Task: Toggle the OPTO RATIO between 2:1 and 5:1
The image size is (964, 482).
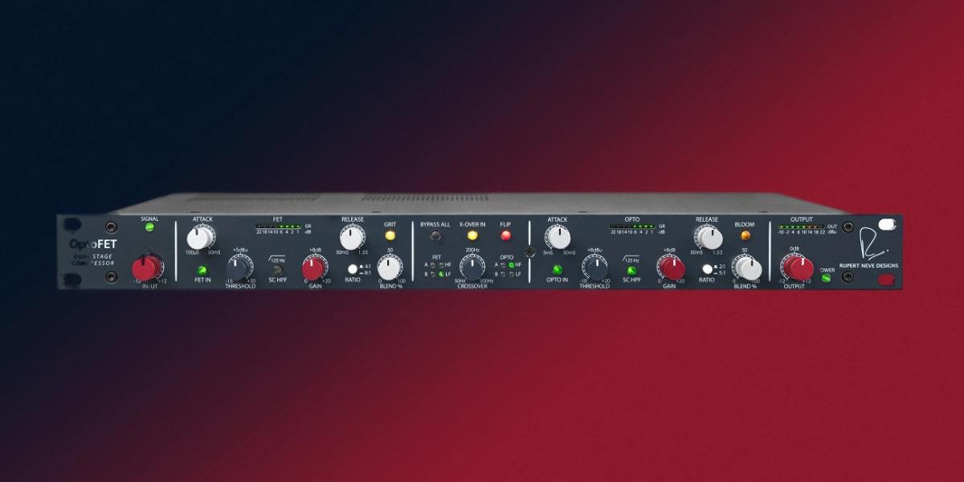Action: click(707, 269)
